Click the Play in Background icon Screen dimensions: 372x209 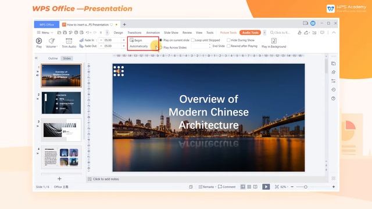(x=274, y=41)
